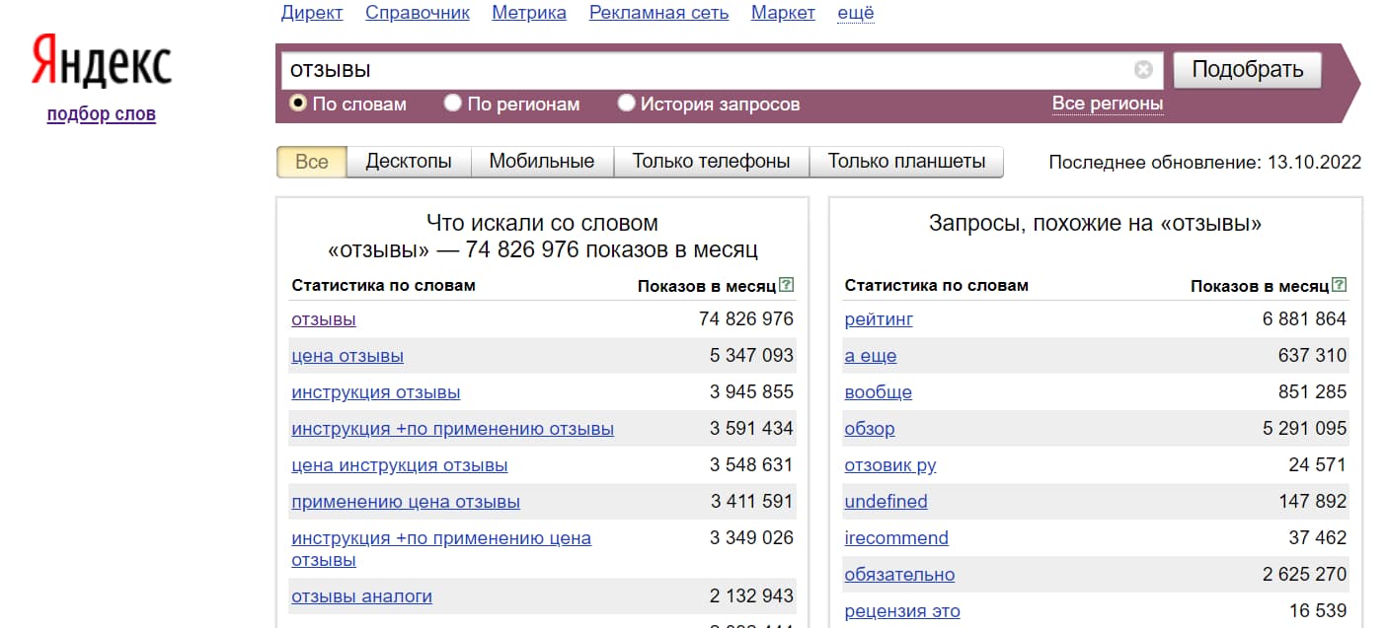Switch to «По регионам» mode
Image resolution: width=1388 pixels, height=628 pixels.
(x=452, y=103)
